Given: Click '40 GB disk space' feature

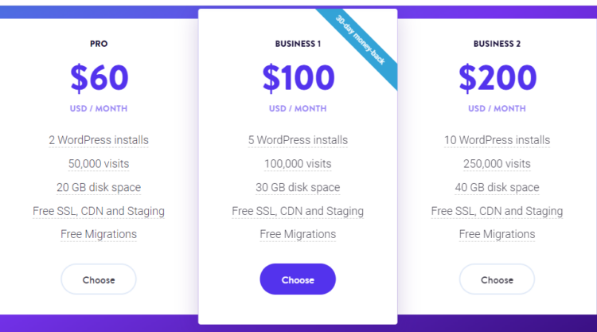Looking at the screenshot, I should pos(497,187).
